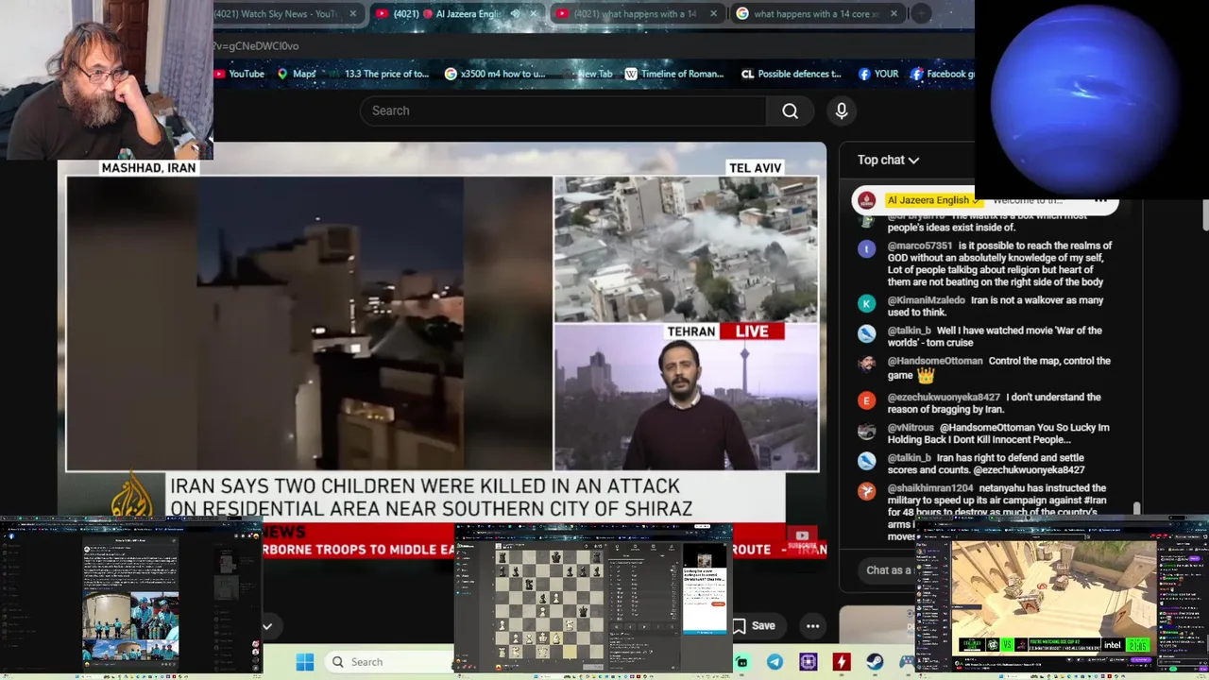Click the game stream window thumbnail
The width and height of the screenshot is (1209, 680).
point(1061,598)
